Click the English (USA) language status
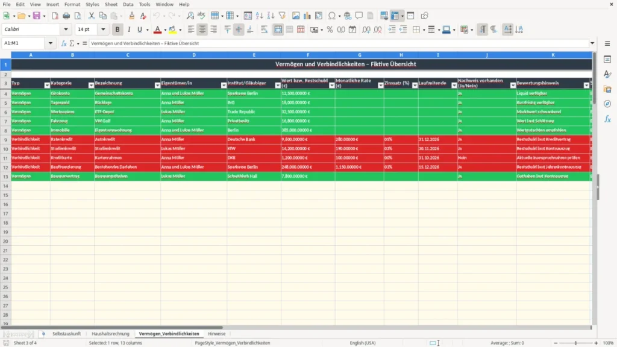Viewport: 617px width, 347px height. [x=362, y=343]
